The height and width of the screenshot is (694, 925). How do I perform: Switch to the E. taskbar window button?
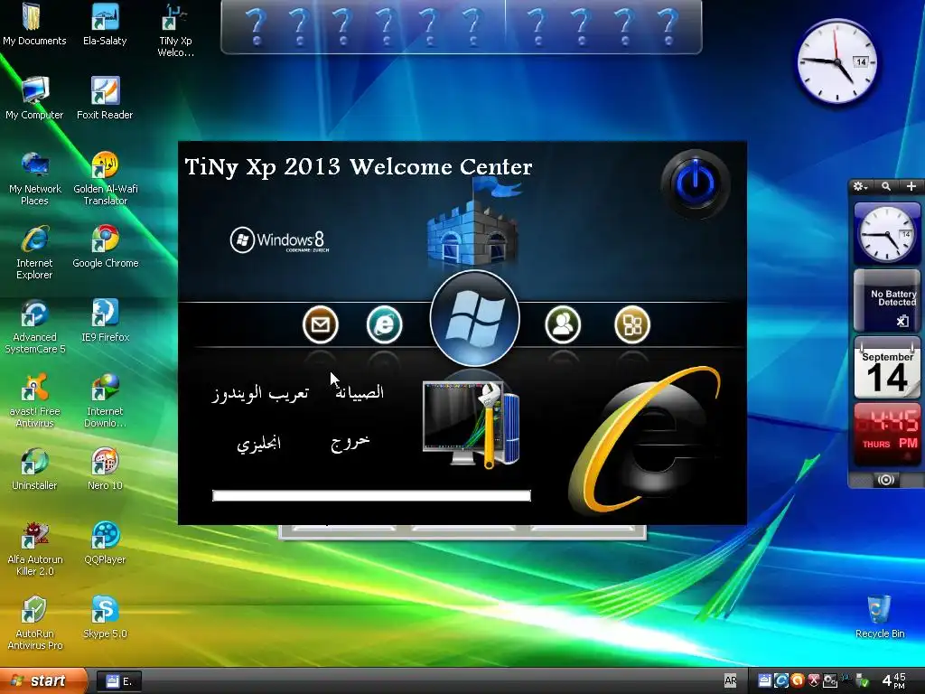click(118, 681)
